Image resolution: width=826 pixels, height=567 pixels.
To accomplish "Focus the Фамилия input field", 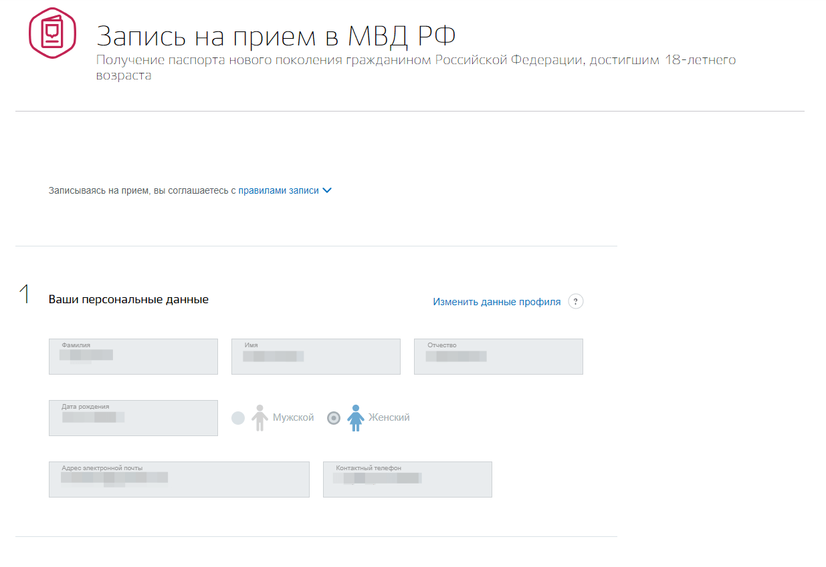I will (133, 357).
